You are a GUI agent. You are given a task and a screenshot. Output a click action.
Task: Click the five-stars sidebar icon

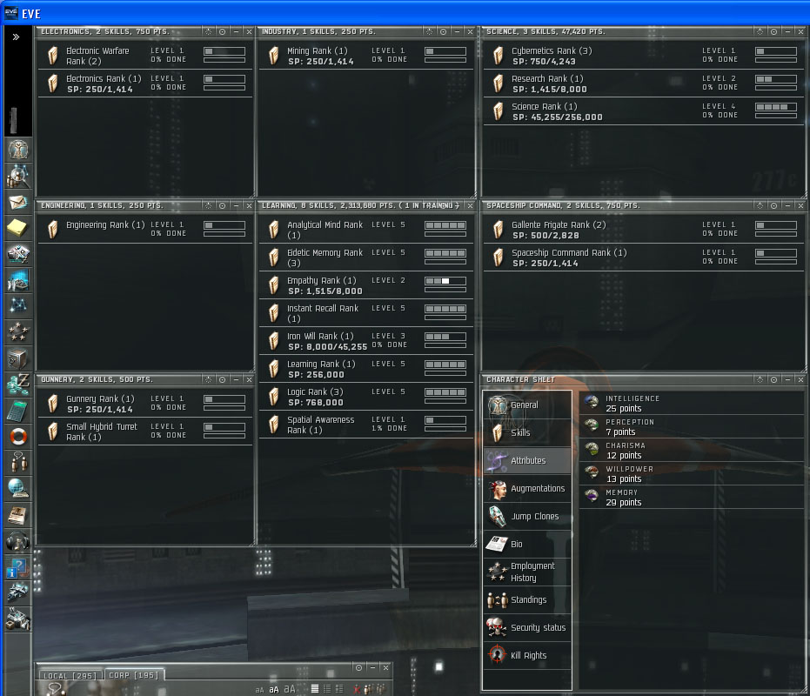18,331
